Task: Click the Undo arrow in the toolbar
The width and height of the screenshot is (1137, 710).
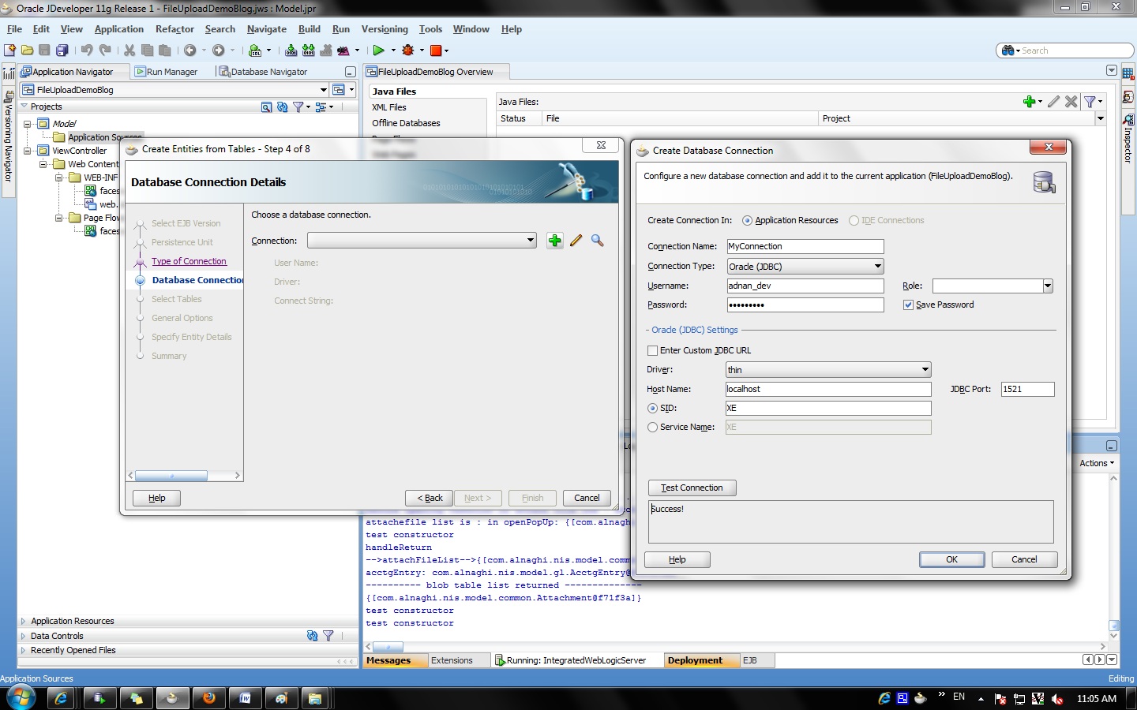Action: point(87,50)
